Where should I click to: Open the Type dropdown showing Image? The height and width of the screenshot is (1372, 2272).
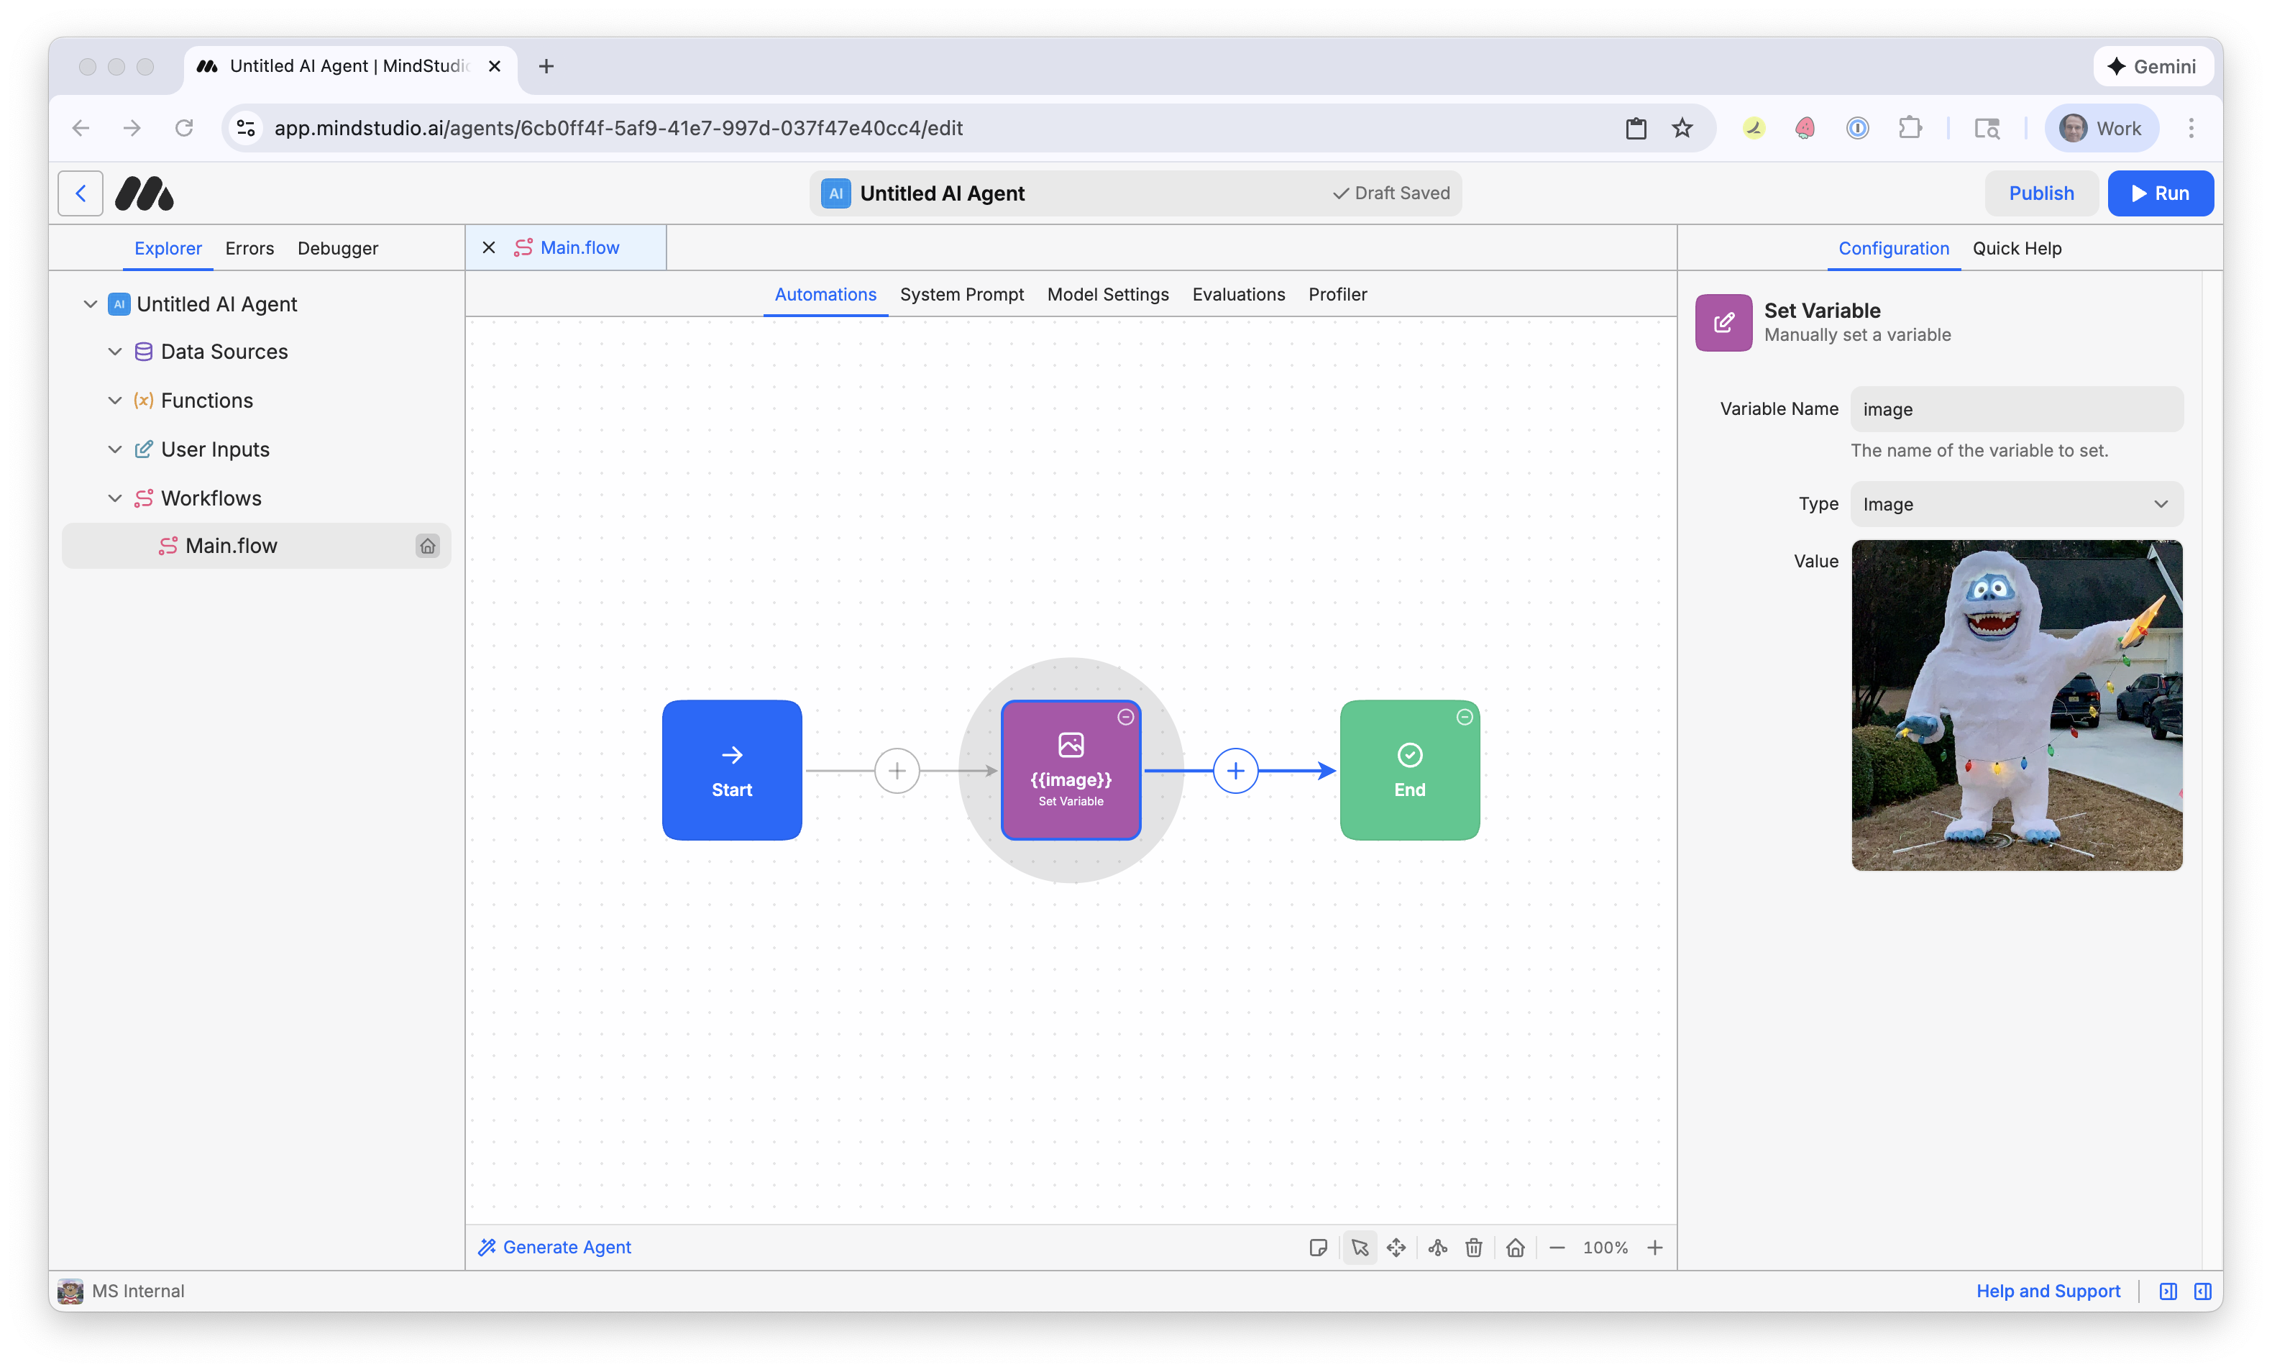pyautogui.click(x=2015, y=503)
